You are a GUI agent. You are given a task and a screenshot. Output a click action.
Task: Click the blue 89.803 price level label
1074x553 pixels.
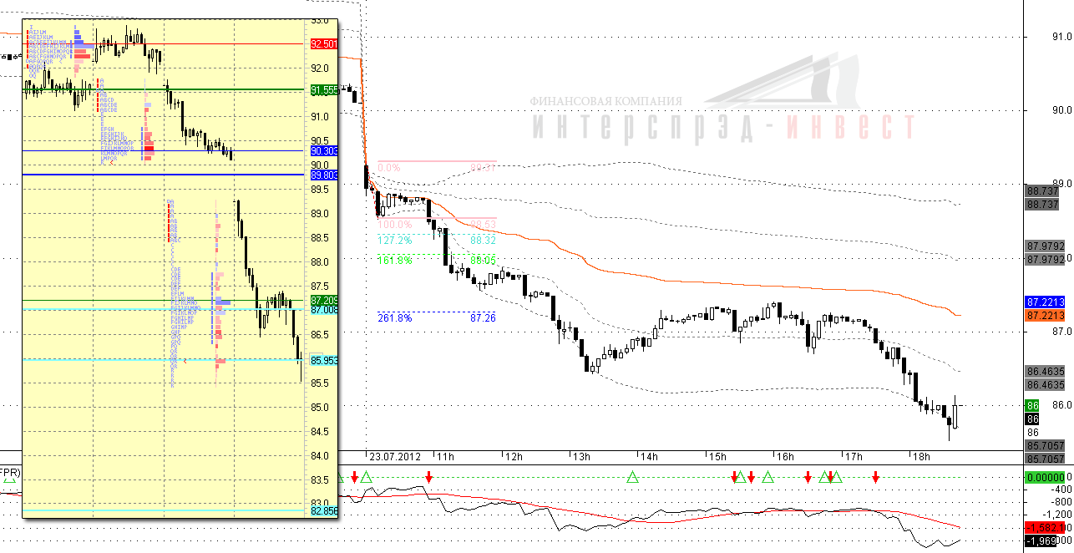coord(323,175)
